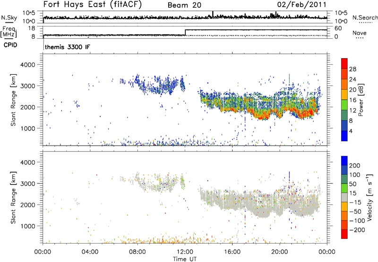This screenshot has height=262, width=378.
Task: Click the gray 15 to -15 velocity swatch
Action: (x=344, y=198)
